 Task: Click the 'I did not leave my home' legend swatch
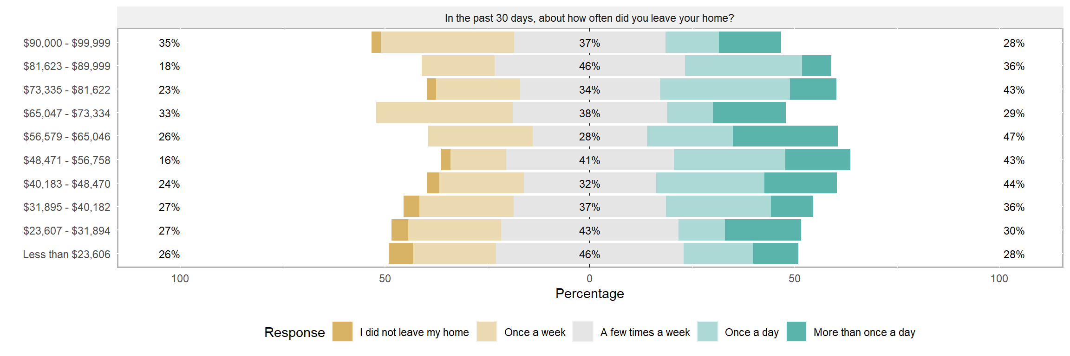point(343,331)
